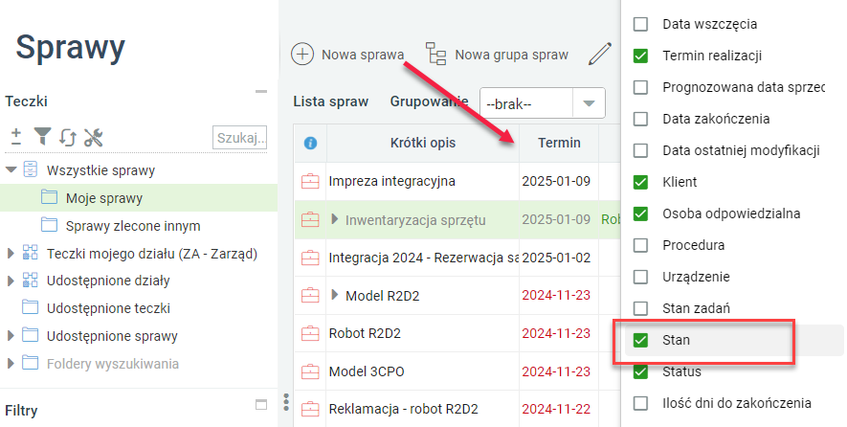Check the Urządzenie column checkbox
Screen dimensions: 847x427
tap(640, 277)
